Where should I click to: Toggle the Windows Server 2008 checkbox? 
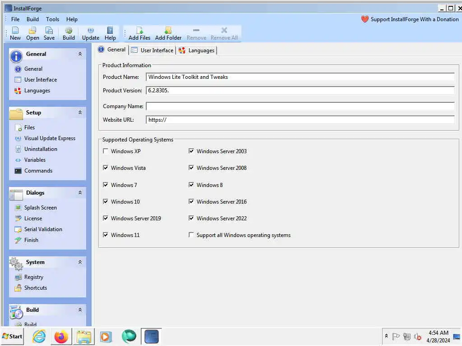click(x=191, y=168)
